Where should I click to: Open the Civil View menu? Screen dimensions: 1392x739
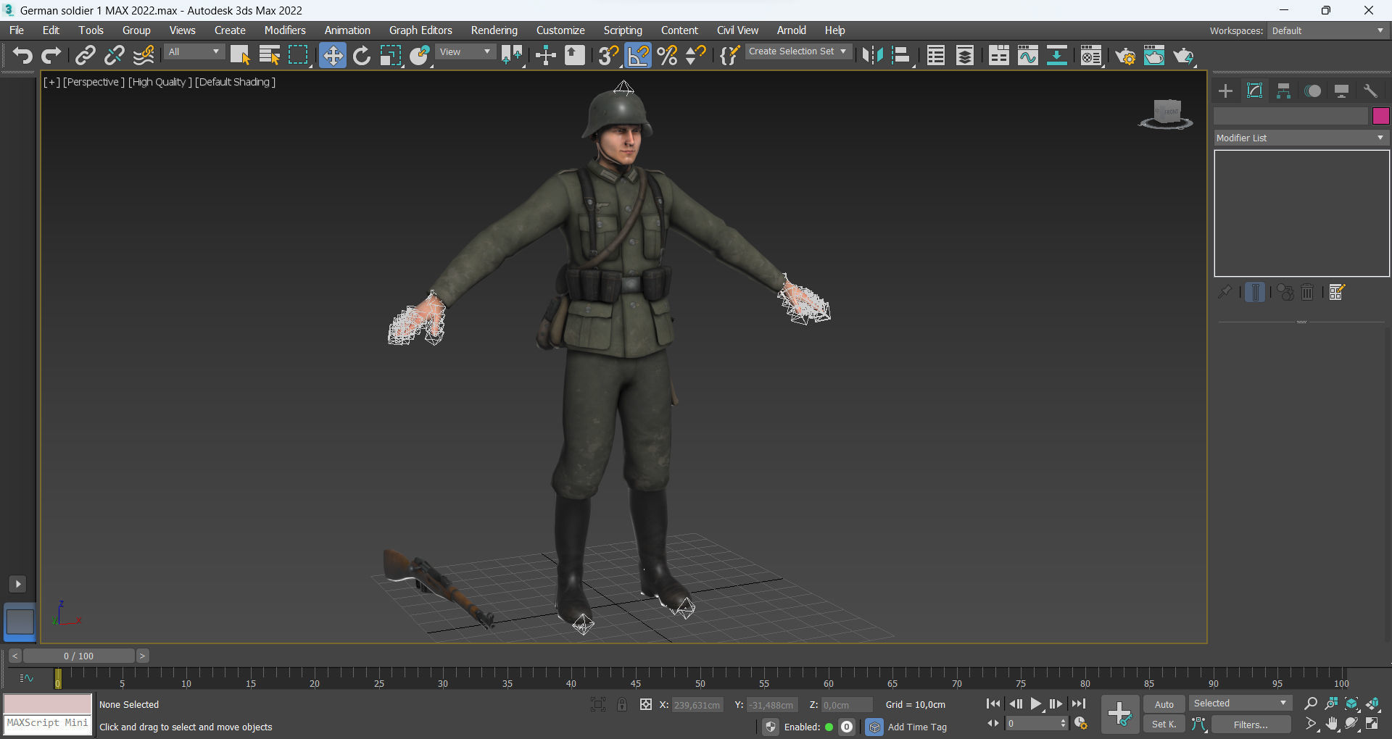click(x=737, y=30)
